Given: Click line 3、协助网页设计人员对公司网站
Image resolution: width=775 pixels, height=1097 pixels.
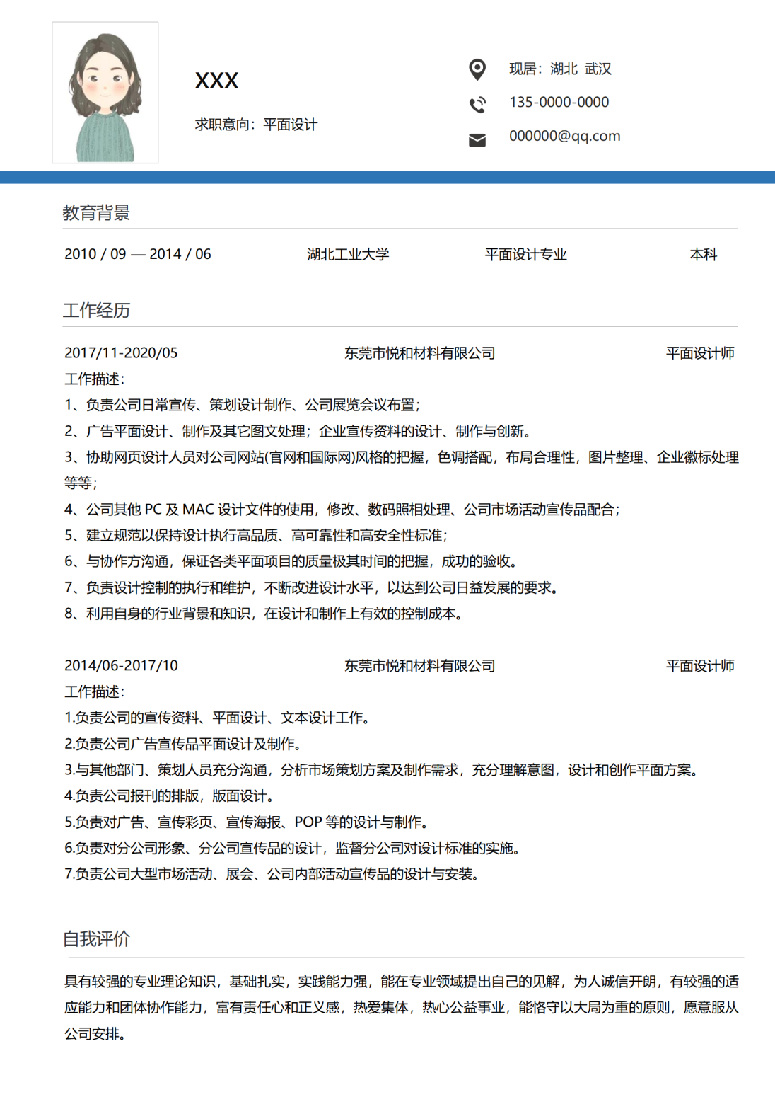Looking at the screenshot, I should point(402,457).
